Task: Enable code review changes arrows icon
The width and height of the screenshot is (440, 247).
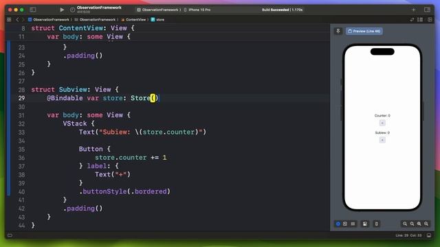Action: 412,20
